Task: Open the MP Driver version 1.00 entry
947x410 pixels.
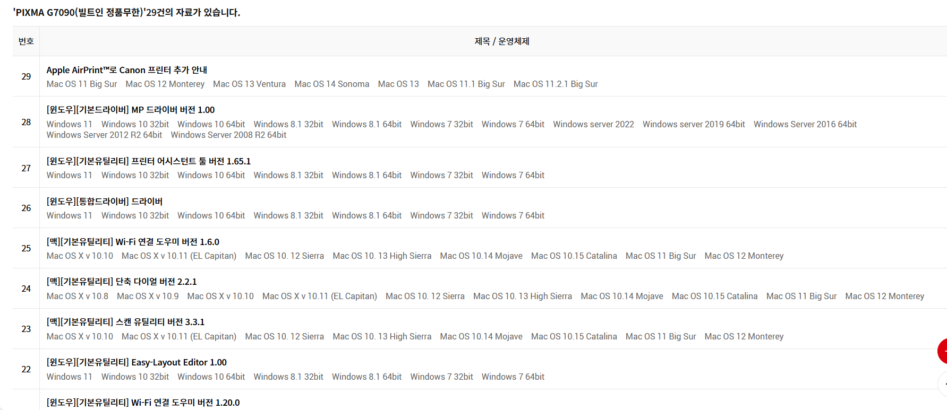Action: coord(131,110)
